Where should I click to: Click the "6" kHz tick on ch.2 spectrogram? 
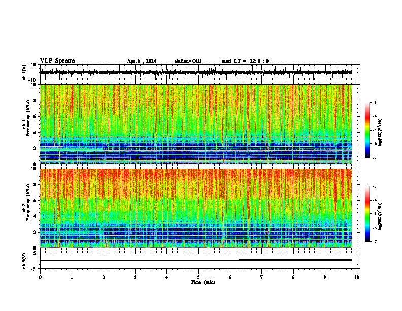tap(35, 201)
